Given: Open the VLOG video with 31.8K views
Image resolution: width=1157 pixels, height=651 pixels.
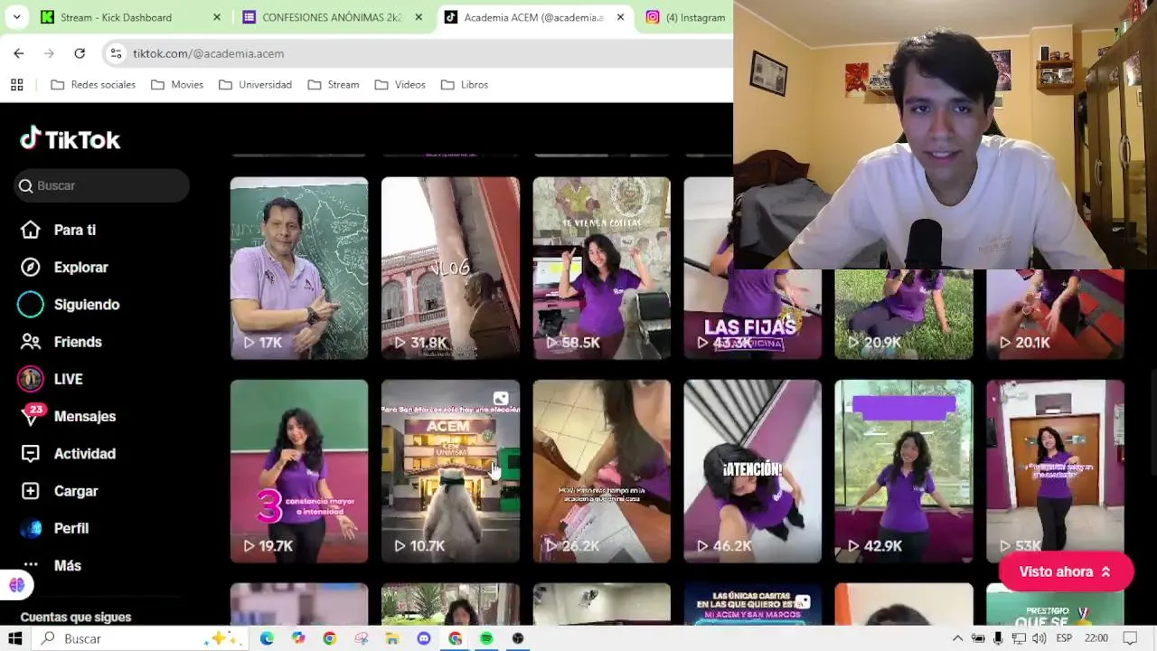Looking at the screenshot, I should click(450, 268).
